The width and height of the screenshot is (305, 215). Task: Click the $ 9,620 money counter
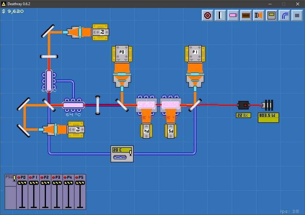click(x=13, y=11)
